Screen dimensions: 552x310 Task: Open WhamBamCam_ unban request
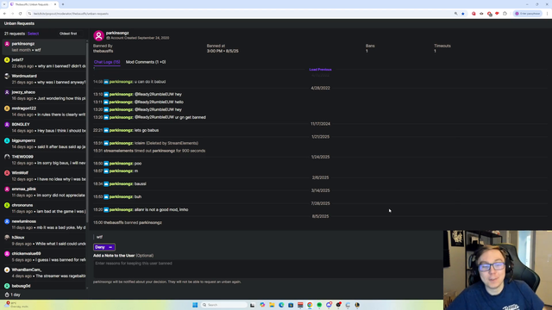tap(44, 273)
